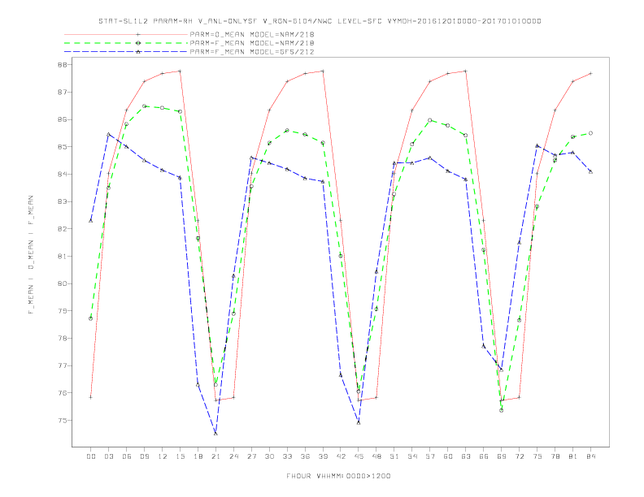The image size is (644, 497).
Task: Click the blue dashed legend line sample
Action: click(126, 52)
